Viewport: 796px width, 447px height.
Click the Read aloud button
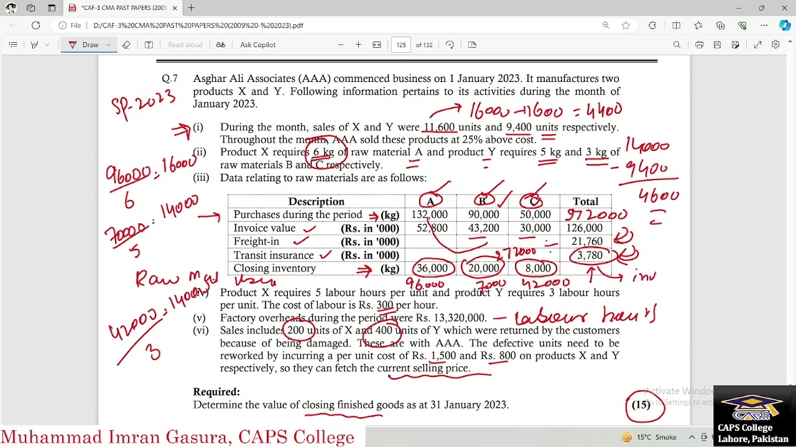pyautogui.click(x=185, y=45)
